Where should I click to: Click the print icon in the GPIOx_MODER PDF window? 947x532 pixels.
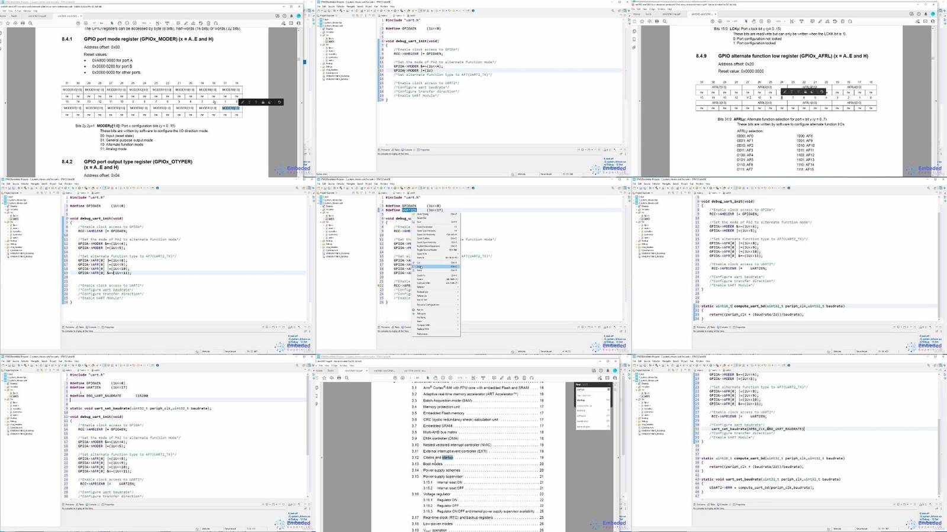22,23
